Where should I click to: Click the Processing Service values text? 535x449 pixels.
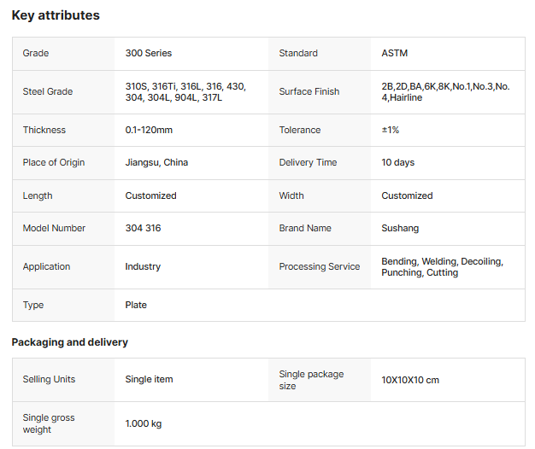click(x=441, y=266)
